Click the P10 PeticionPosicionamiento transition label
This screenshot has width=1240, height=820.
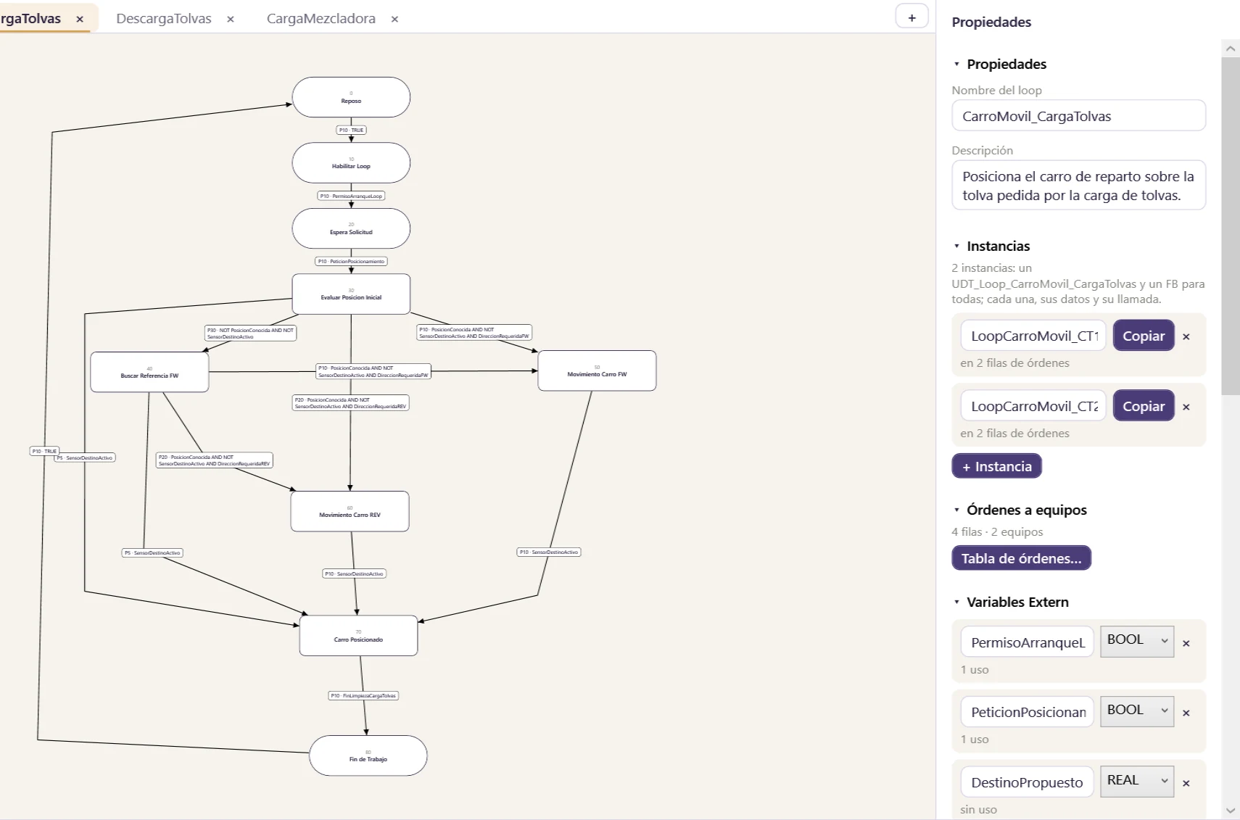pos(351,261)
